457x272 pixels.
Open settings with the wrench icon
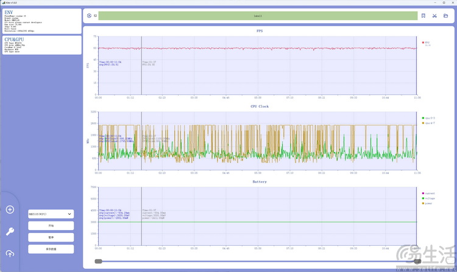point(10,231)
